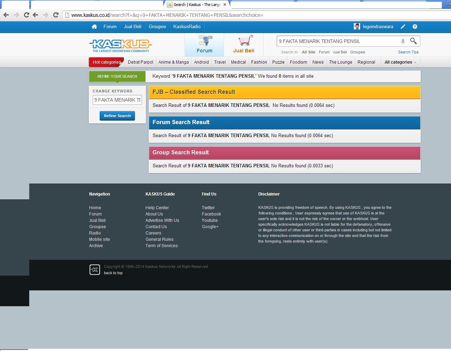Open the footer Mobile site link
Image resolution: width=451 pixels, height=360 pixels.
pyautogui.click(x=99, y=239)
